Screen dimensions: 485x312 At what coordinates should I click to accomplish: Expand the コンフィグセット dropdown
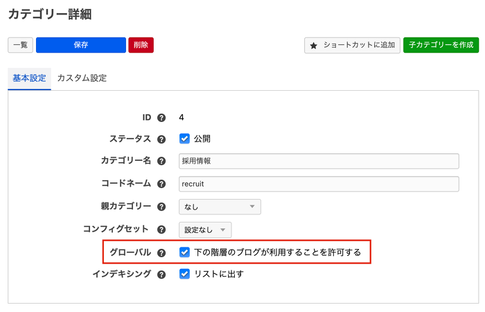pyautogui.click(x=204, y=229)
